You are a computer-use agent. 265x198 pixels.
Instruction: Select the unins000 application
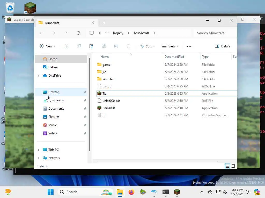pos(166,108)
